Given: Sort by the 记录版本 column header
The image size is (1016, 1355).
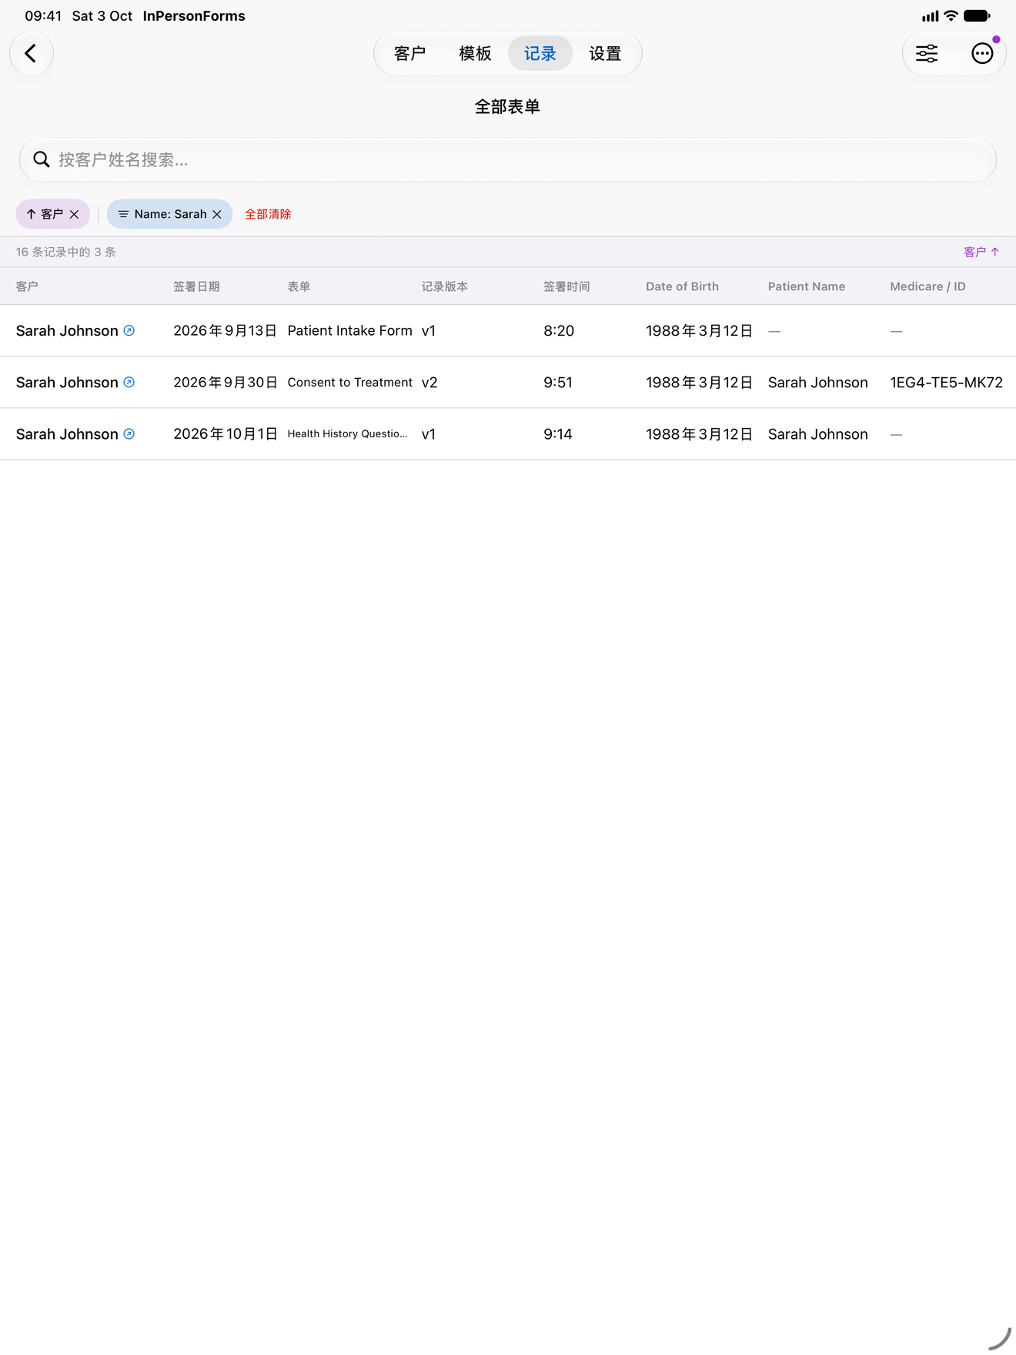Looking at the screenshot, I should pyautogui.click(x=444, y=286).
